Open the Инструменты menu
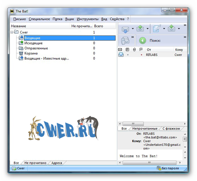 (x=88, y=19)
